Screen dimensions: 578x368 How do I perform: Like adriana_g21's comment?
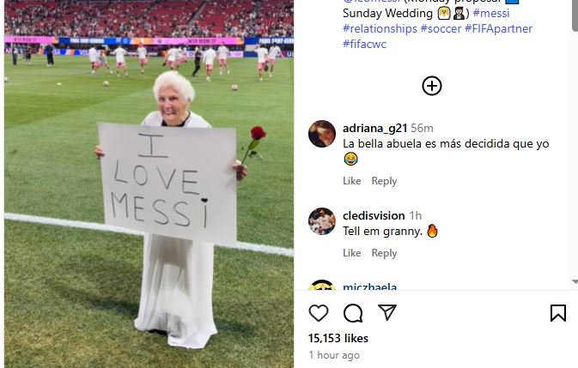click(351, 181)
